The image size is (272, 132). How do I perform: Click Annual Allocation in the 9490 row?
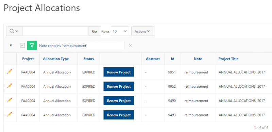pyautogui.click(x=57, y=101)
